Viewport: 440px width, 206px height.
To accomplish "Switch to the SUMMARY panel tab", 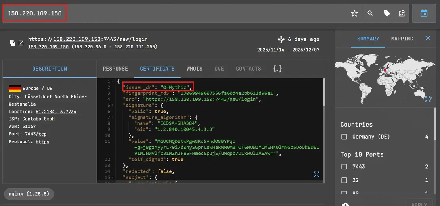I will [x=368, y=39].
